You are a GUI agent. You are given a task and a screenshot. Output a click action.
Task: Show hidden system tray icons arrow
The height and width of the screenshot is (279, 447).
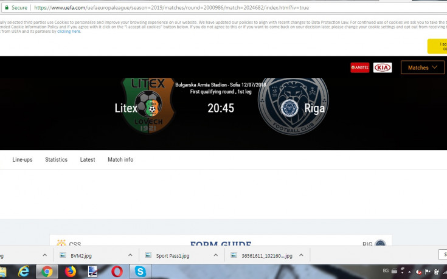(410, 272)
